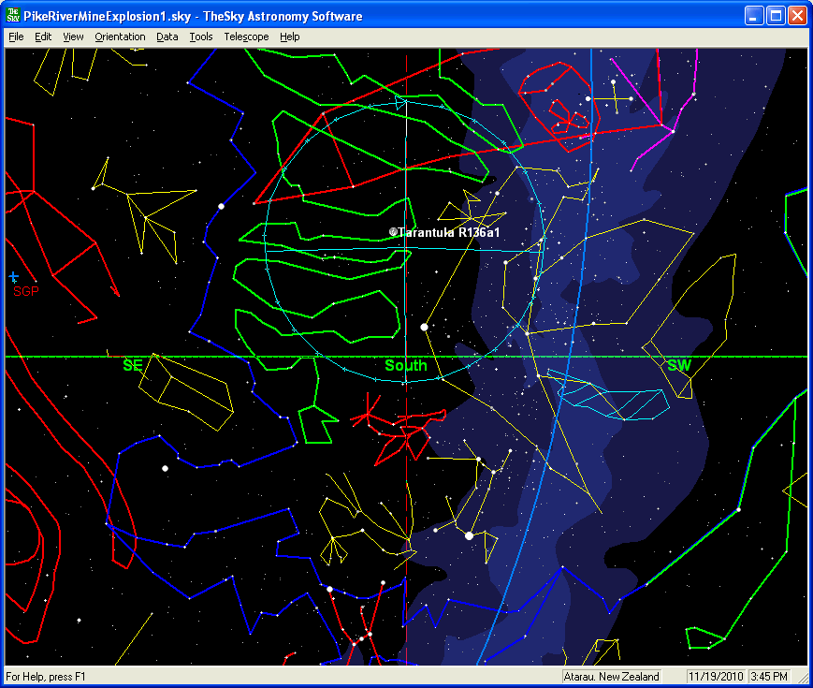Open the Data menu
The height and width of the screenshot is (688, 813).
pyautogui.click(x=167, y=37)
